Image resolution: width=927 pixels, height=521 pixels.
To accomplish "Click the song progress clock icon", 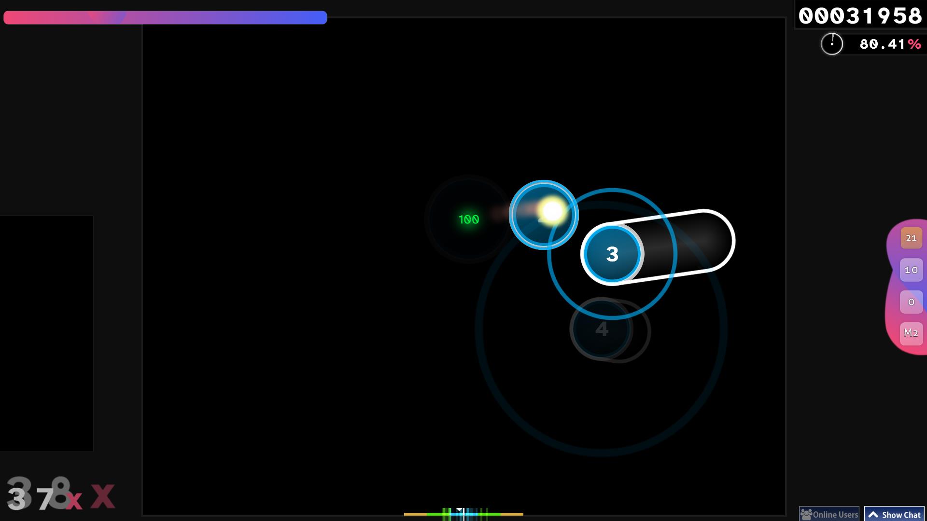I will pos(831,44).
